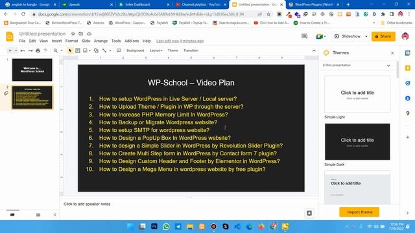Open the Slide menu
This screenshot has height=233, width=415.
86,41
